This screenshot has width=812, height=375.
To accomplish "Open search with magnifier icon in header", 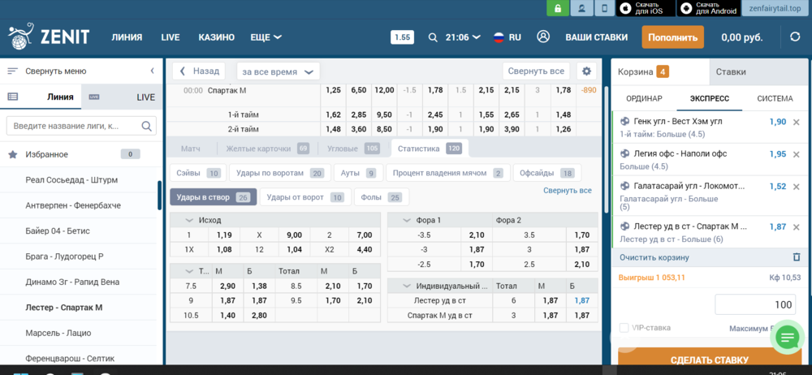I will click(x=433, y=37).
